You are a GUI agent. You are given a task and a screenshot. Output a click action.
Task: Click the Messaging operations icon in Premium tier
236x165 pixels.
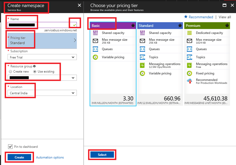point(189,65)
